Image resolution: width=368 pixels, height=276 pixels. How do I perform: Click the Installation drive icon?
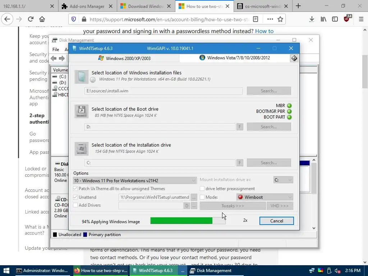82,148
